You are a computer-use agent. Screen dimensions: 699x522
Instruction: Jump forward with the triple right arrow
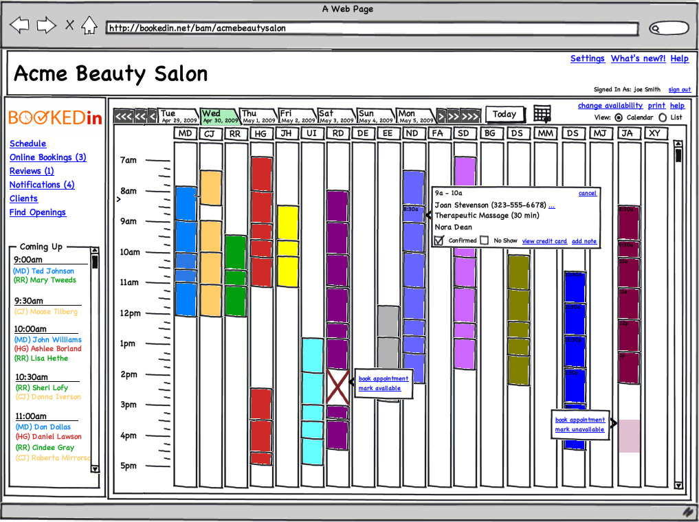[470, 117]
